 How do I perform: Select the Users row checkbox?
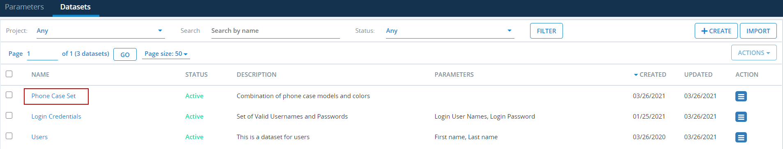[9, 136]
